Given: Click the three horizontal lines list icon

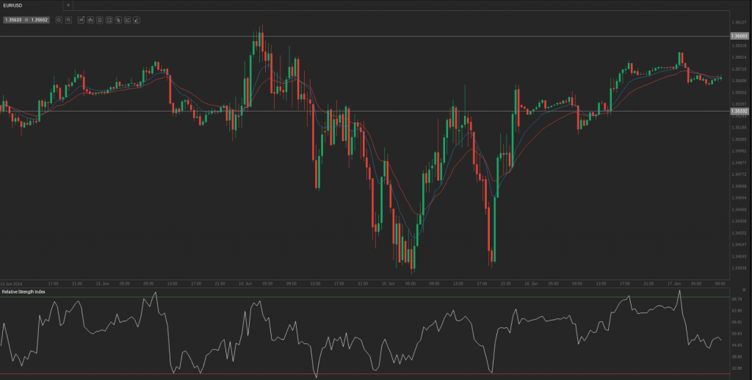Looking at the screenshot, I should [x=99, y=20].
